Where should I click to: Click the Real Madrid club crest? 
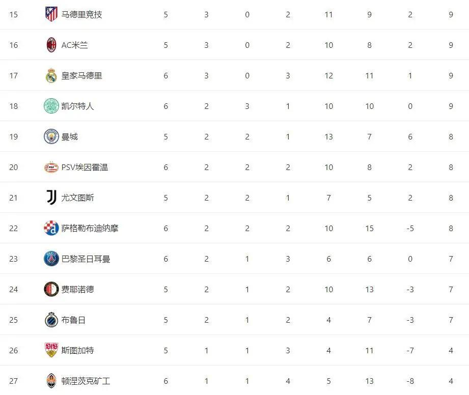(x=51, y=75)
